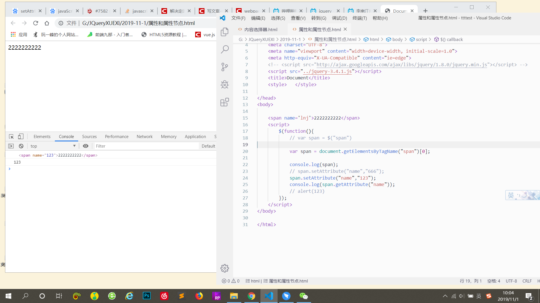Open VS Code Extensions panel icon
Viewport: 540px width, 303px height.
(x=224, y=102)
